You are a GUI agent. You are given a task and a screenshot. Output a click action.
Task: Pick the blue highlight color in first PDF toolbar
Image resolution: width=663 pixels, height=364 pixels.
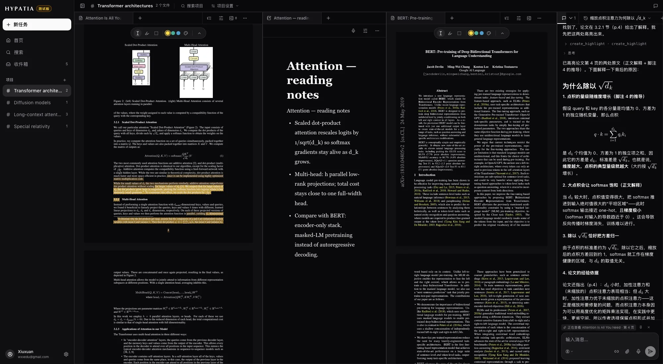[x=178, y=33]
